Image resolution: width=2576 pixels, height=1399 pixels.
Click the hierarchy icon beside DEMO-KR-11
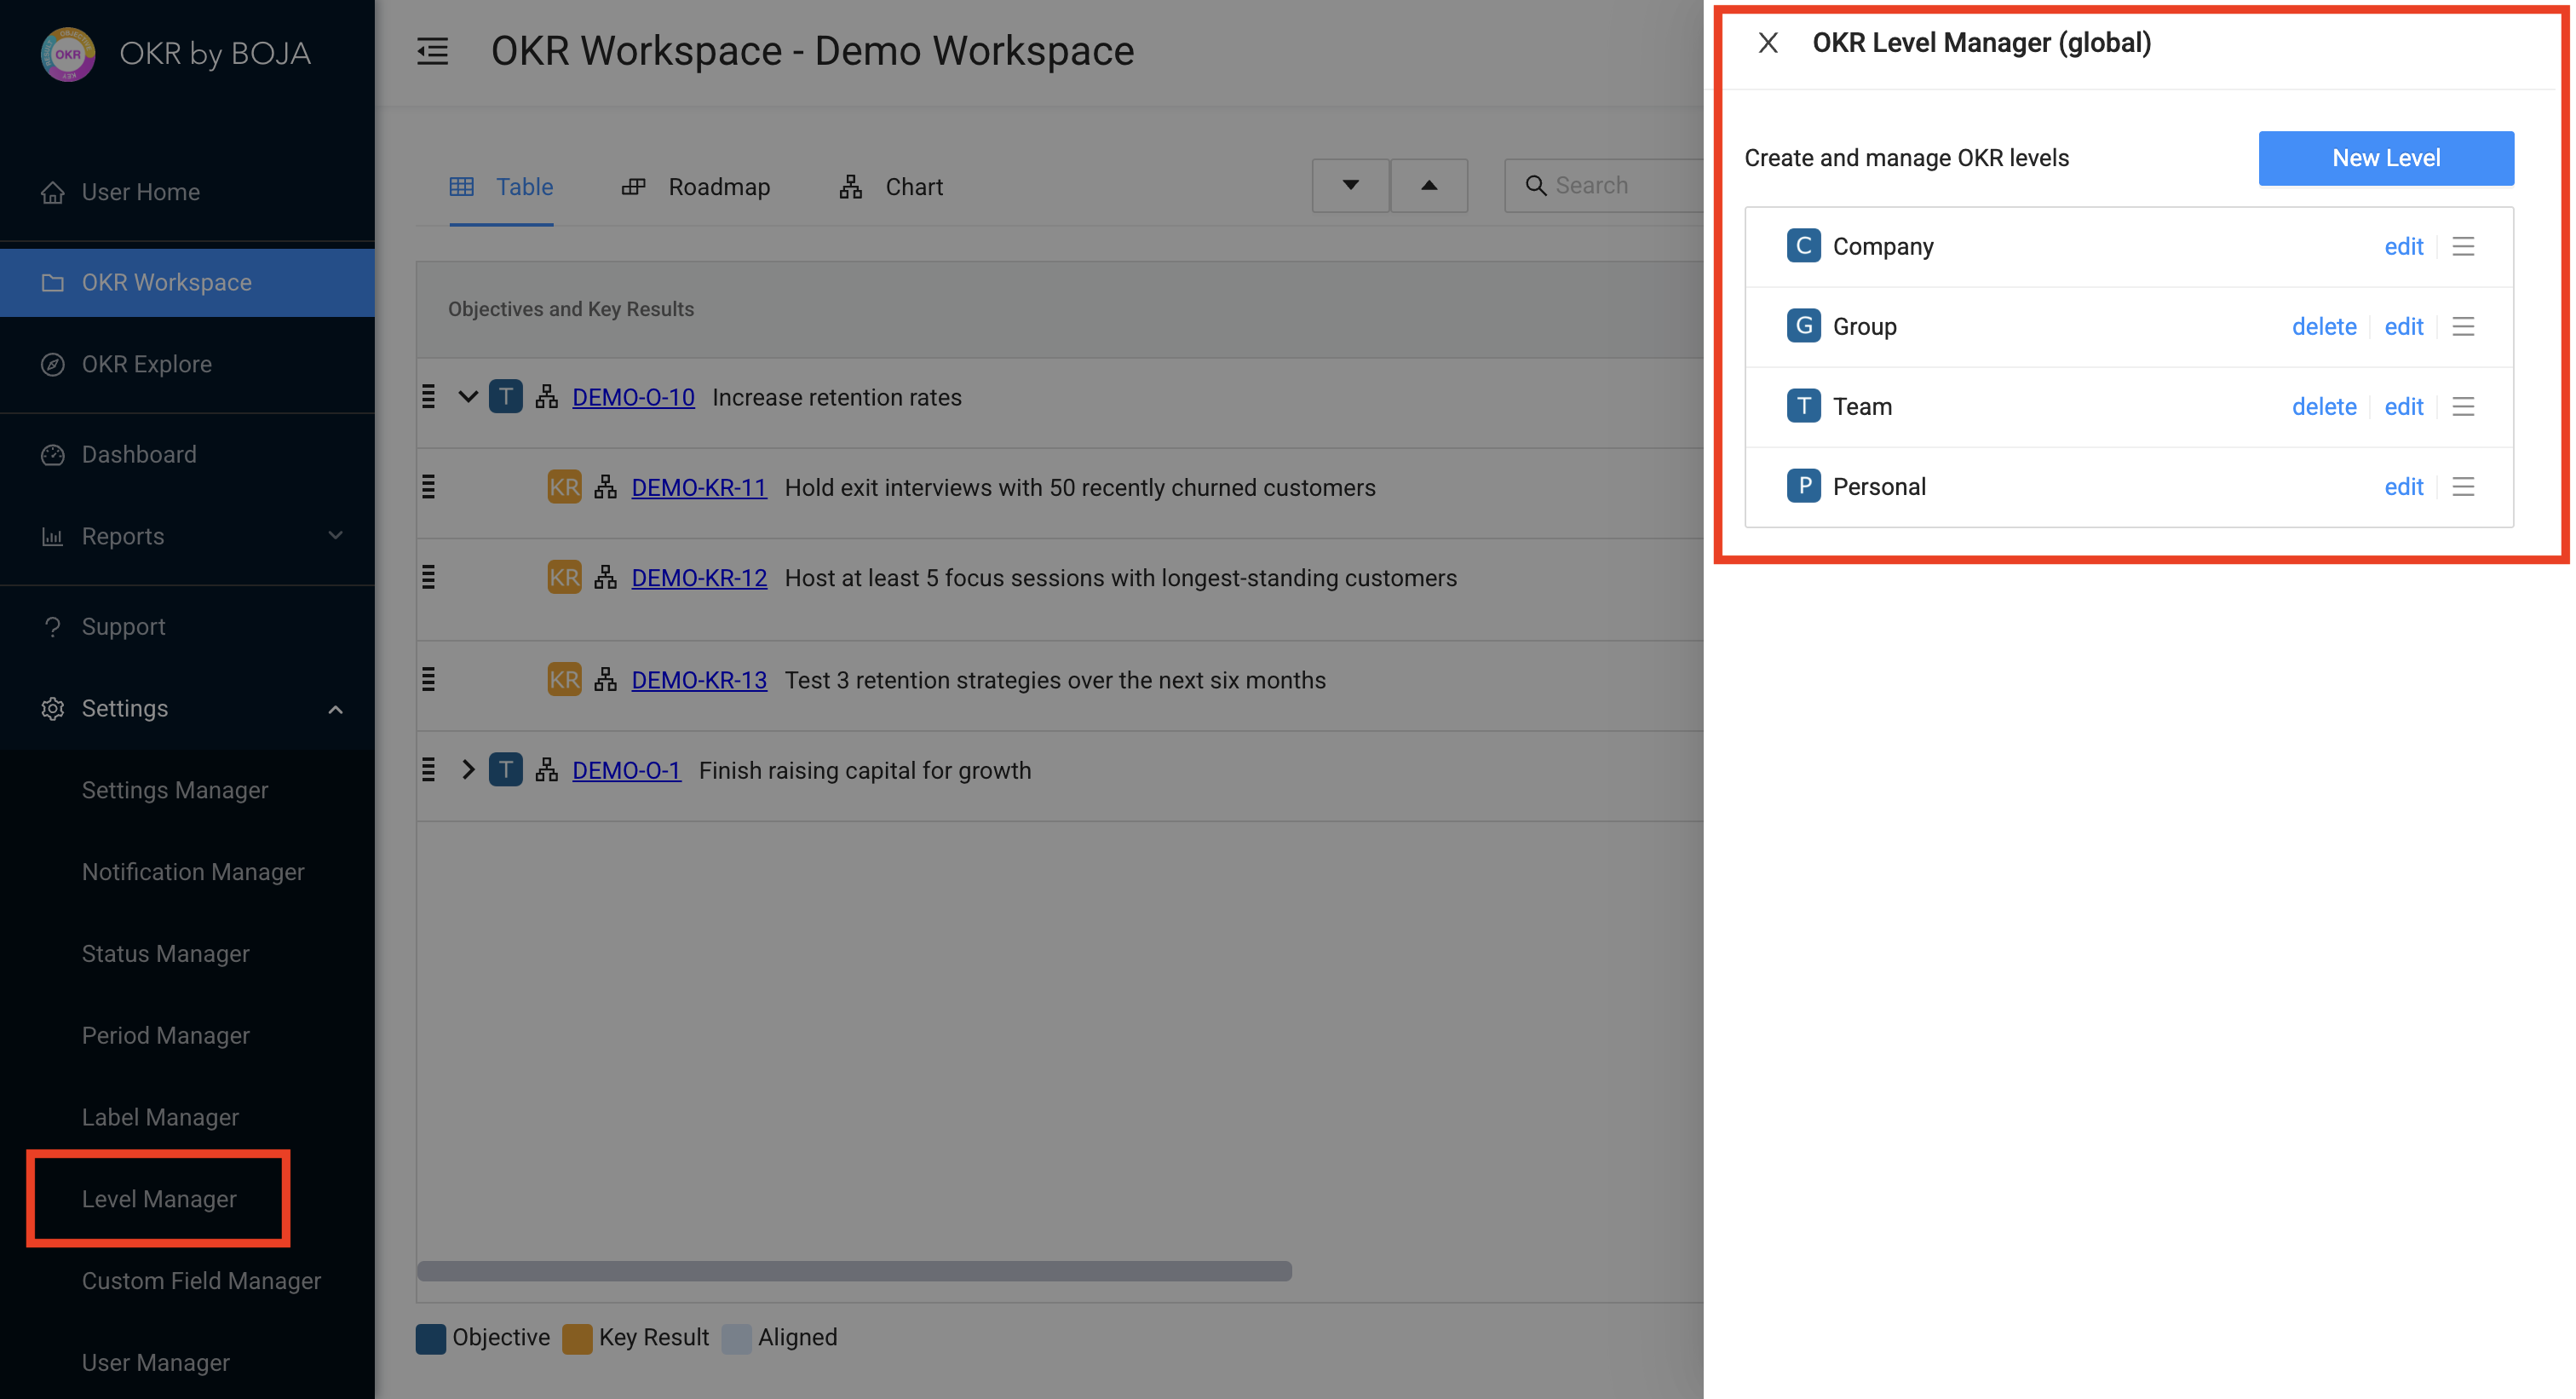click(605, 487)
